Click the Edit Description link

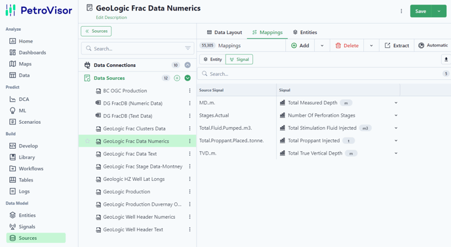[111, 17]
